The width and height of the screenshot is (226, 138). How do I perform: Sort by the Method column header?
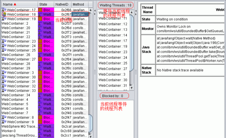click(x=80, y=4)
